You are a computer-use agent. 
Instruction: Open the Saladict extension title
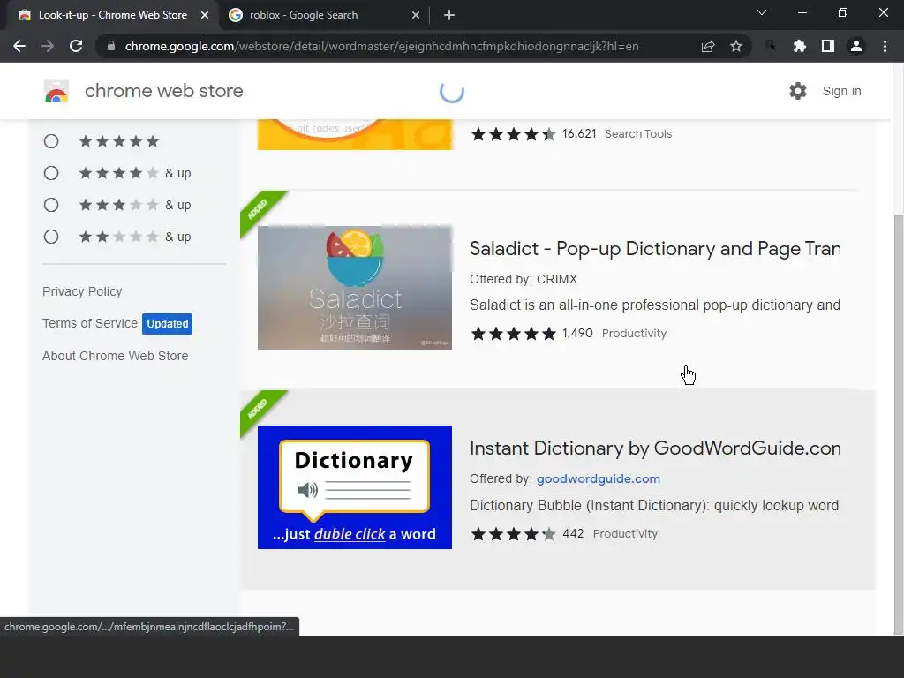[655, 248]
